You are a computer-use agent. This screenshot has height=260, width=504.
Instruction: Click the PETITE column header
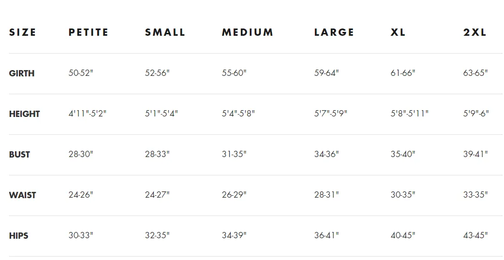click(x=89, y=32)
